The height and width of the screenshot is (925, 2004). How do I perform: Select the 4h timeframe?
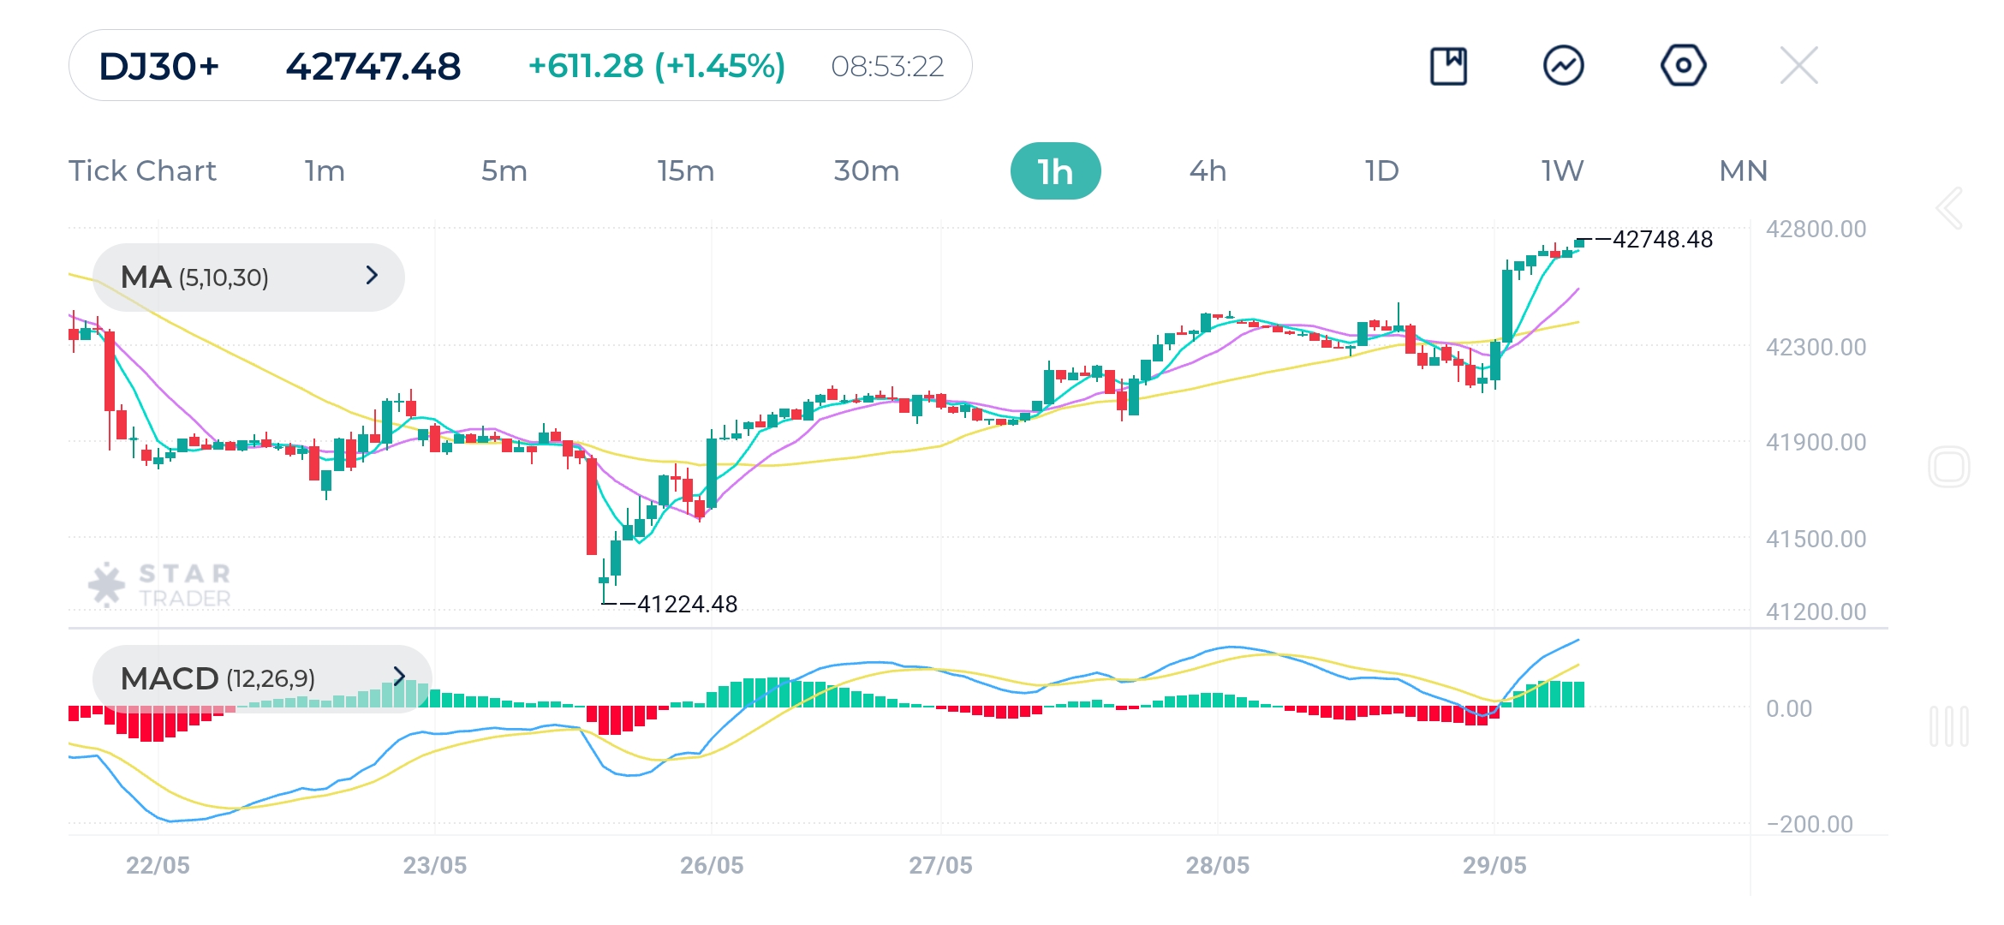tap(1208, 171)
